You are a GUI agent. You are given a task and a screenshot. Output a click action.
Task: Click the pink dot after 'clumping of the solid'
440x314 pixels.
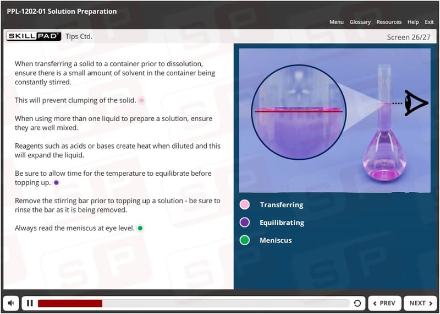(142, 100)
